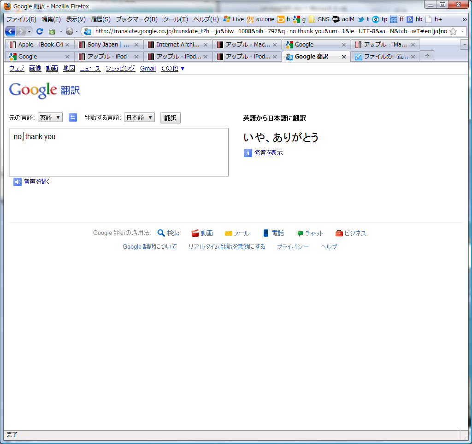Viewport: 472px width, 444px height.
Task: Open the target language 日本語 dropdown
Action: [139, 117]
